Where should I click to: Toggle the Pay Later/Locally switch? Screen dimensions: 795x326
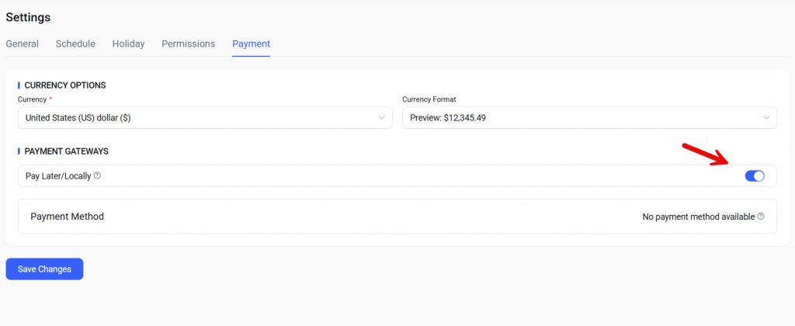click(x=754, y=176)
